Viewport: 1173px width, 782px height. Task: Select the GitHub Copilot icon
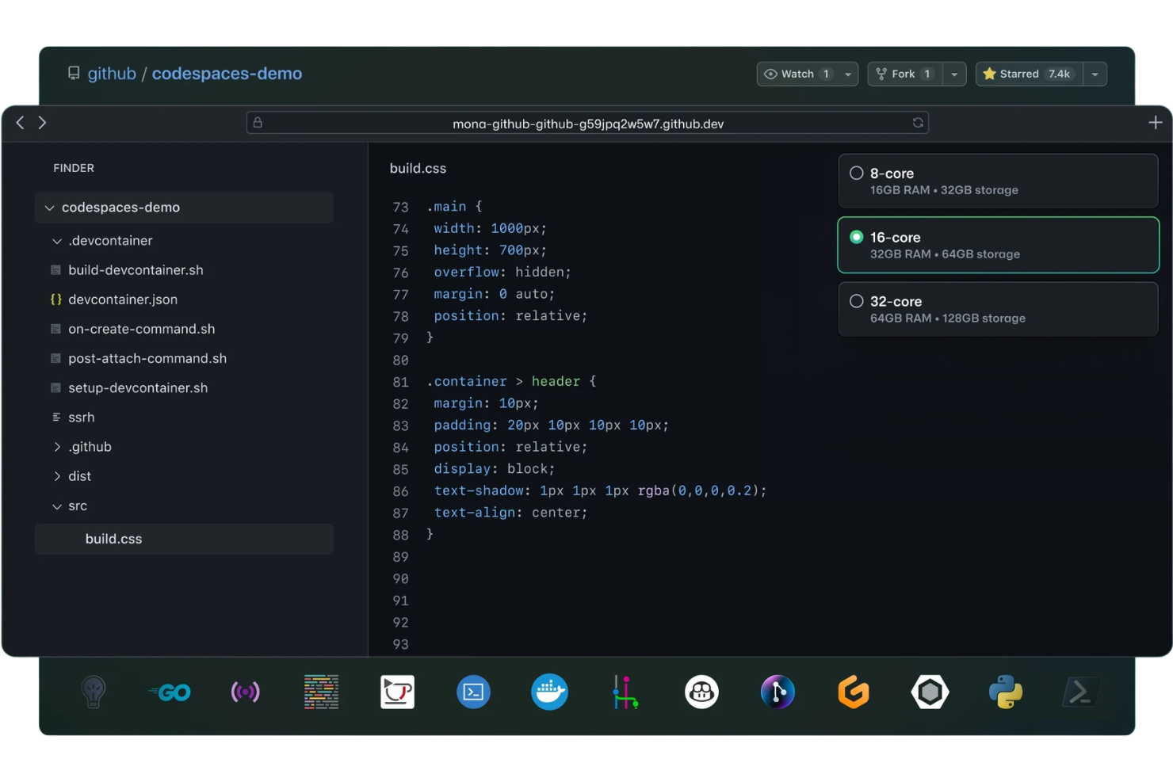click(x=701, y=692)
